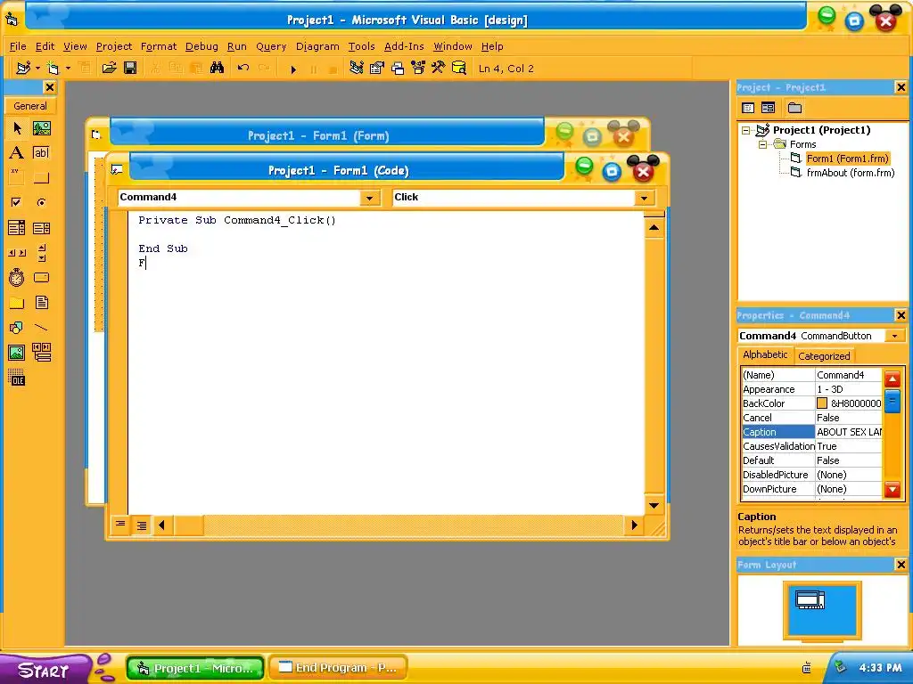This screenshot has width=913, height=684.
Task: Click the Toolbox hammer-and-wrench toolbar icon
Action: [x=439, y=68]
